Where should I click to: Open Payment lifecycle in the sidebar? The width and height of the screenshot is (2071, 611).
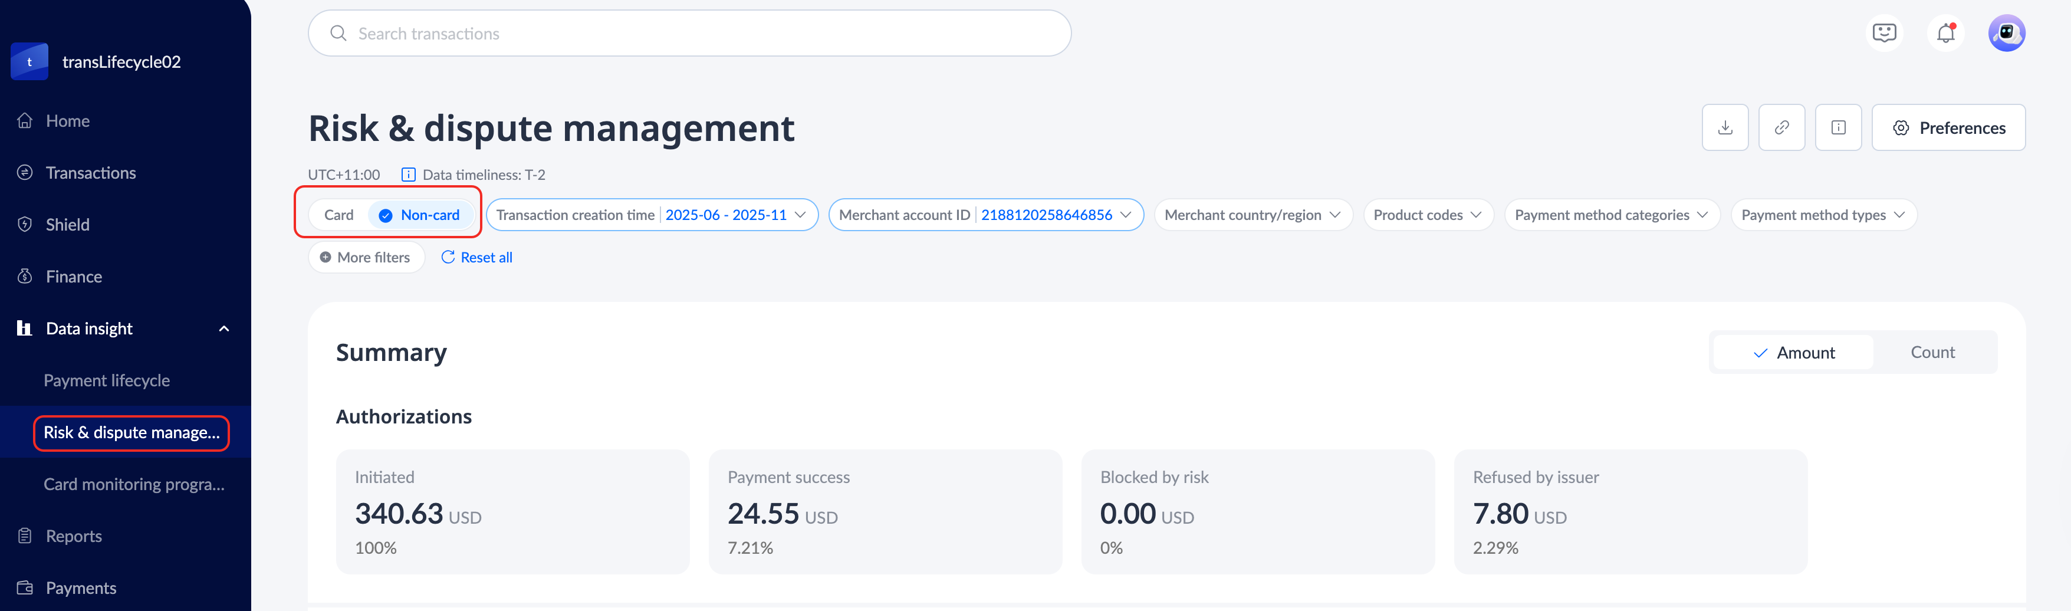[107, 380]
